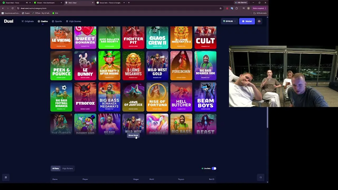
Task: Open the support headset icon
Action: coord(261,177)
